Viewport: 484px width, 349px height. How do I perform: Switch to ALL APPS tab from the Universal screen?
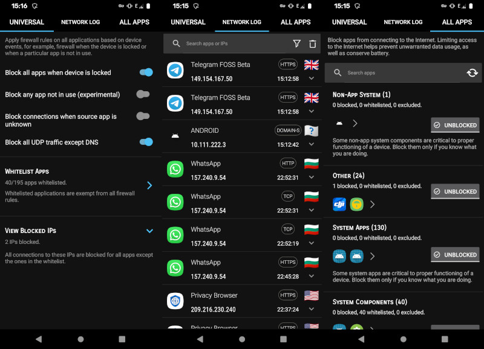pos(134,22)
